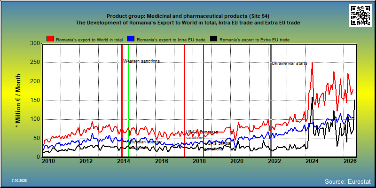Click the "Western sanctions" annotation
Viewport: 376px width, 188px height.
click(141, 61)
